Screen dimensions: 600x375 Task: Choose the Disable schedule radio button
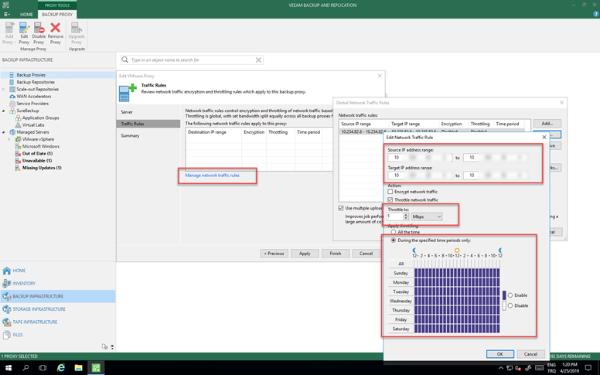click(510, 305)
